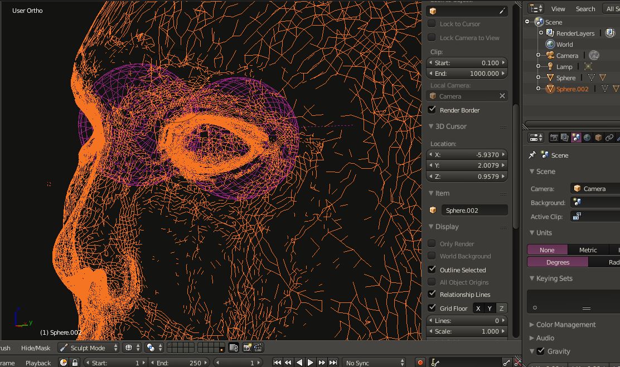The height and width of the screenshot is (367, 620).
Task: Toggle the Grid Floor checkbox off
Action: (x=432, y=308)
